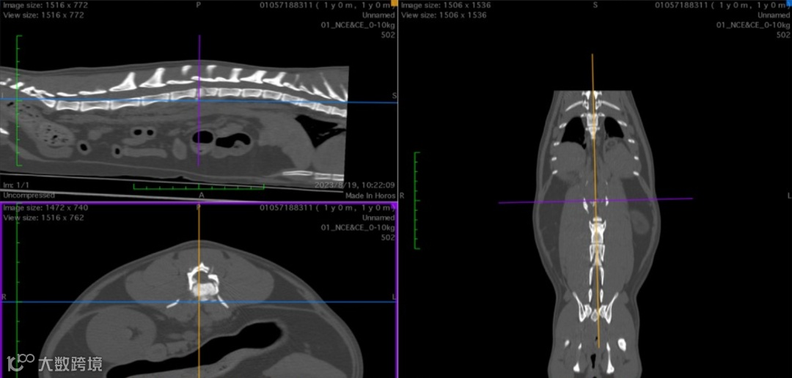This screenshot has height=378, width=792.
Task: Select 'View size: 1516 x 772' text in sagittal pane
Action: (43, 15)
